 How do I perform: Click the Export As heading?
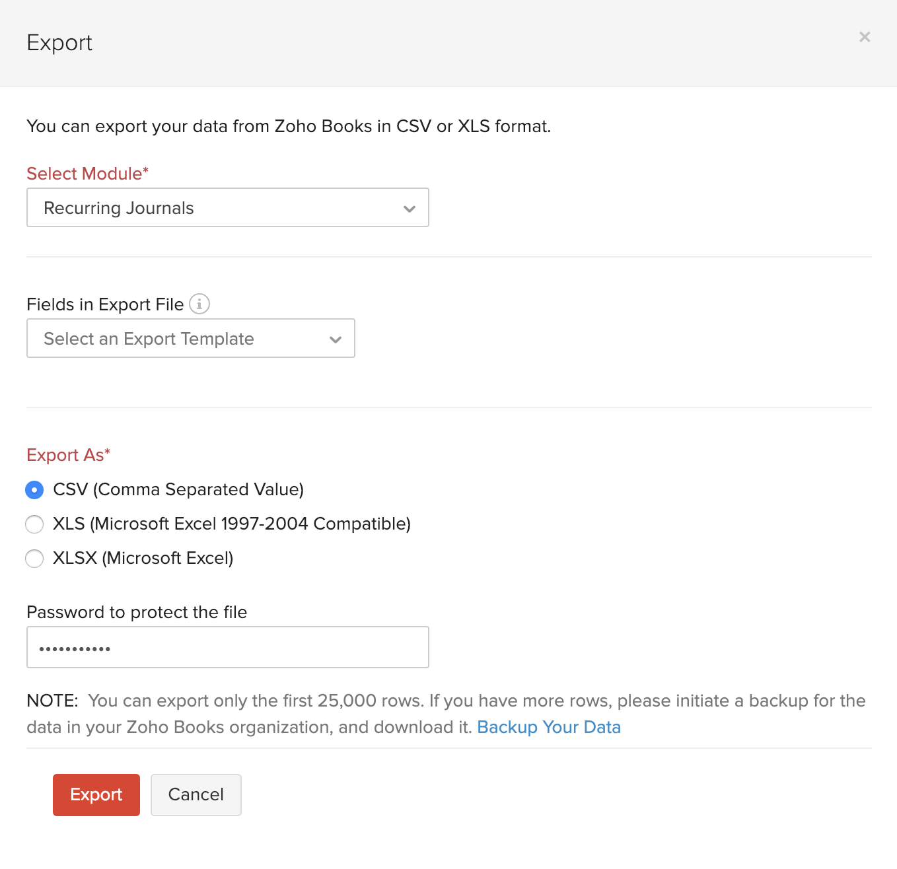68,454
